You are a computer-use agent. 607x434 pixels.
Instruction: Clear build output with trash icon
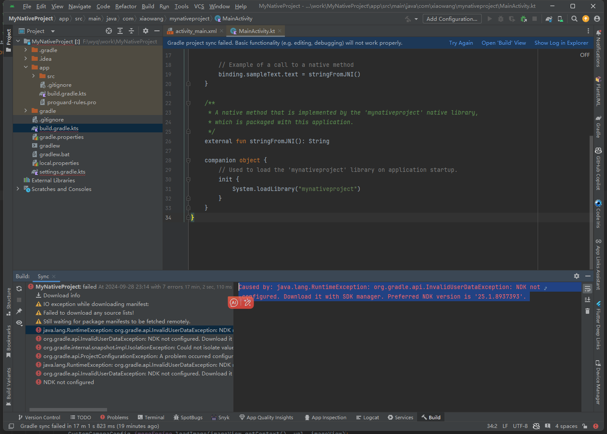coord(587,311)
